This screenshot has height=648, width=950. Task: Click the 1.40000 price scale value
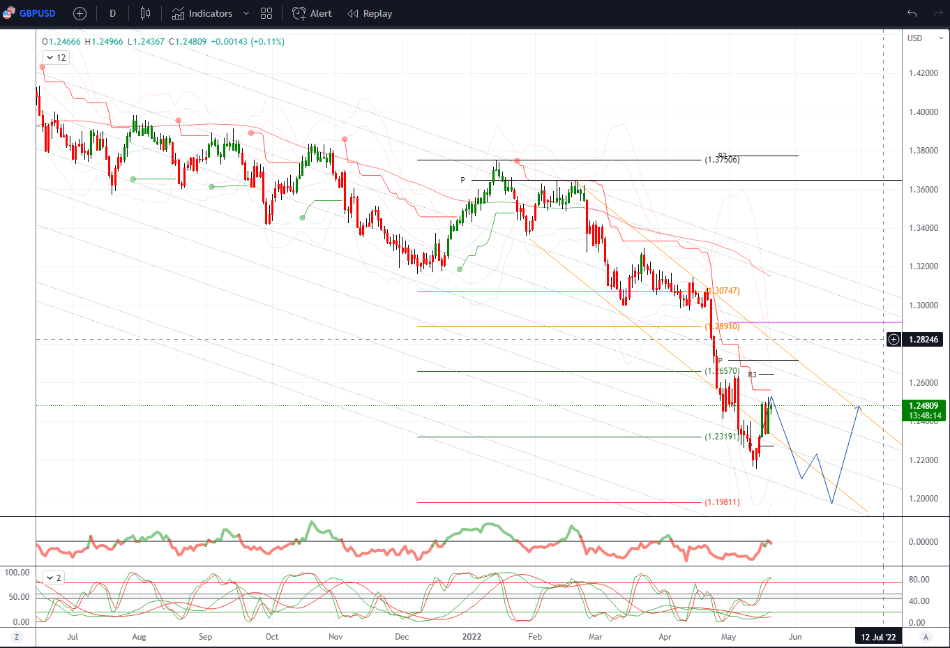tap(923, 112)
